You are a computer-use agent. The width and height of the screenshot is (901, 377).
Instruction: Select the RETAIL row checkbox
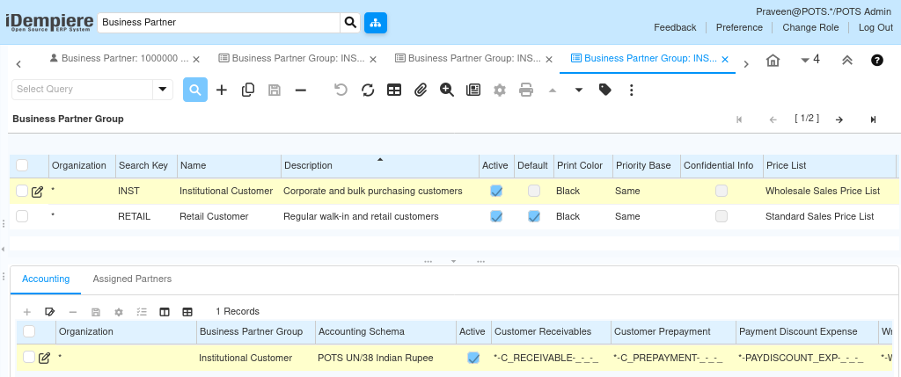(x=22, y=216)
